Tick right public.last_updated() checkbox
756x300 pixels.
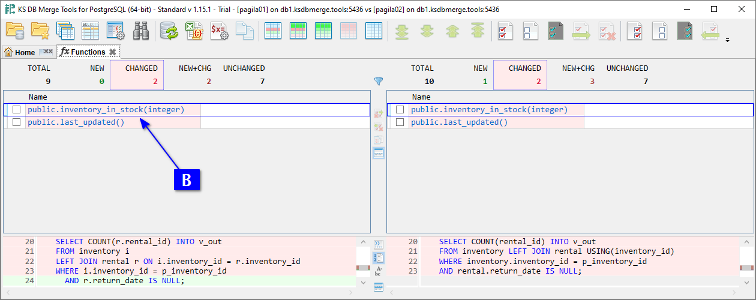tap(400, 122)
